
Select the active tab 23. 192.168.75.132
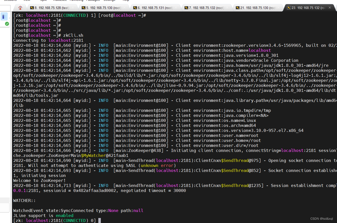coord(309,8)
